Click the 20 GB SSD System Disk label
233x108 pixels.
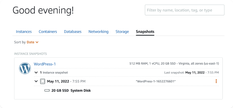(x=71, y=90)
